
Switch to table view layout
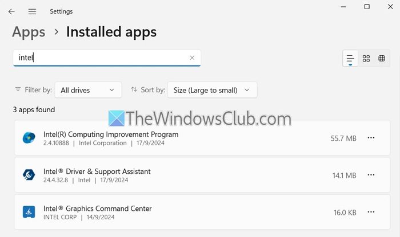point(382,59)
